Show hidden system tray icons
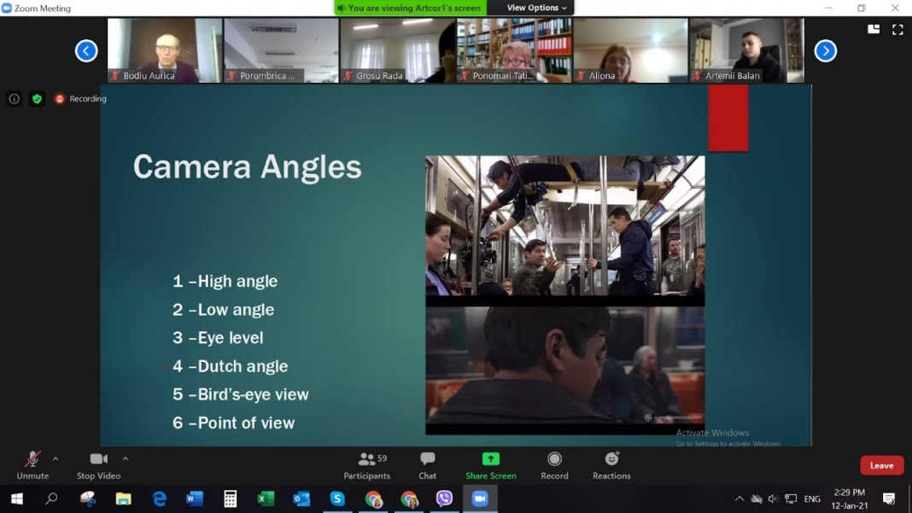Viewport: 912px width, 513px height. tap(740, 498)
